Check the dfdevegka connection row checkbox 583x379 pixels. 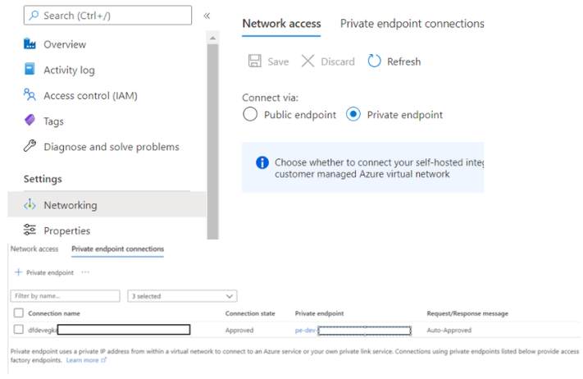pos(19,330)
